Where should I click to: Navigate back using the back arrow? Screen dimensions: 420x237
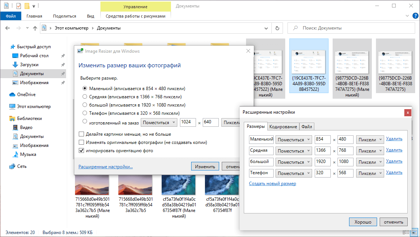pyautogui.click(x=8, y=28)
